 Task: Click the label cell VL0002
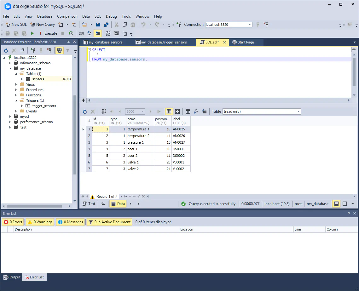click(181, 169)
